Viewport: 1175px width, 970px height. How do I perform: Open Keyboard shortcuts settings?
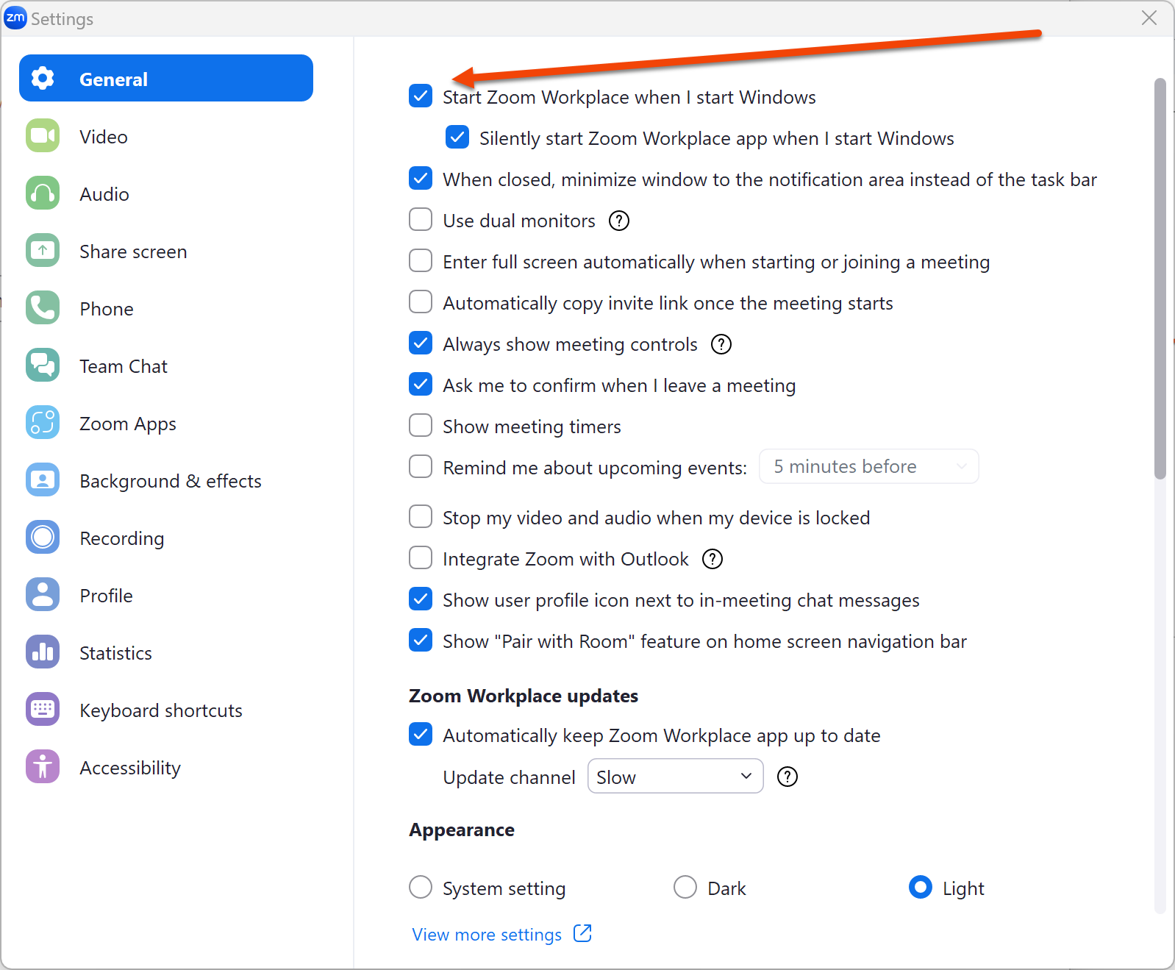click(x=160, y=710)
